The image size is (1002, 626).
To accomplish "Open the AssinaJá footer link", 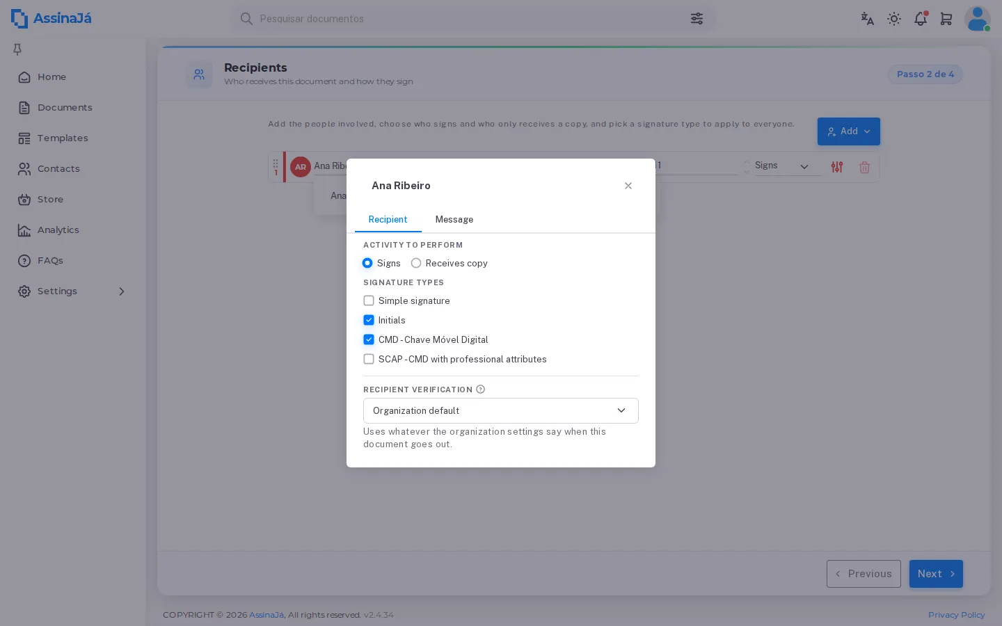I will [x=267, y=615].
